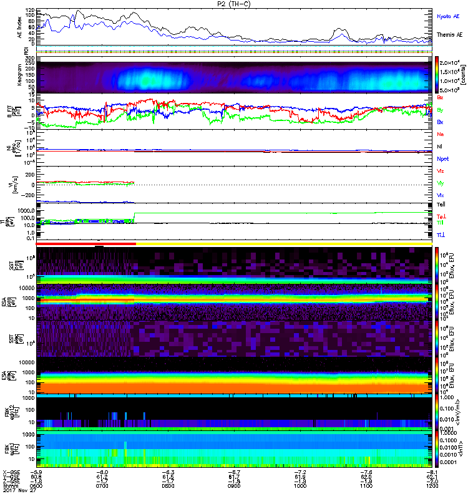Viewport: 468px width, 499px height.
Task: Click the AE Index axis label
Action: click(20, 27)
